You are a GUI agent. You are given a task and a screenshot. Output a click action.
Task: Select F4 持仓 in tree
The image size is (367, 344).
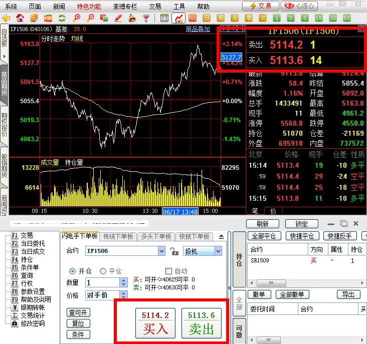[22, 259]
